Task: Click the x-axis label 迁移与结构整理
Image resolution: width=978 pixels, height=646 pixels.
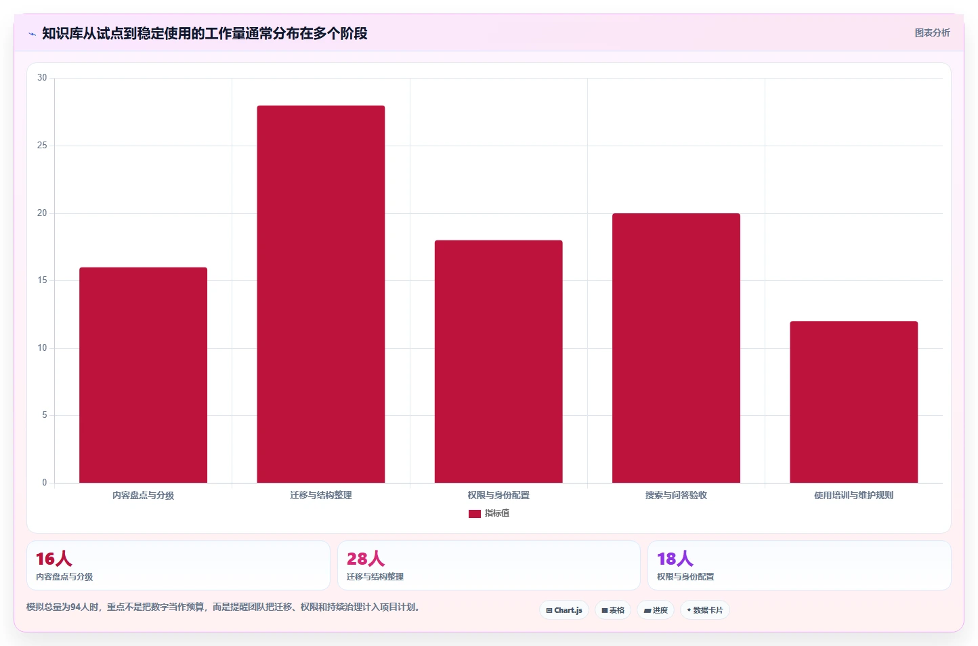Action: (x=321, y=495)
